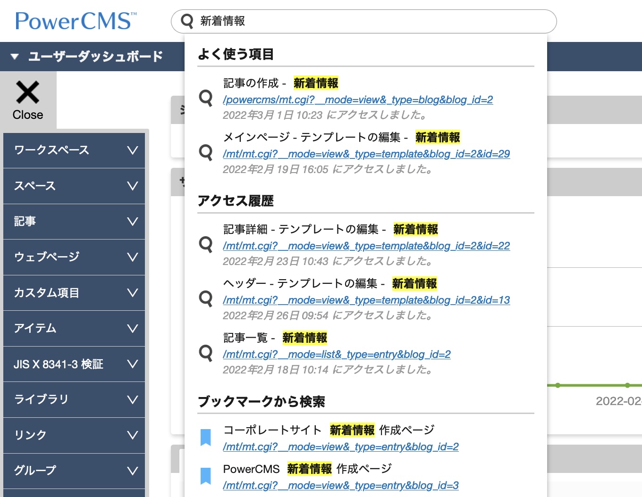Expand the ワークスペース menu chevron
This screenshot has height=497, width=642.
(x=133, y=150)
